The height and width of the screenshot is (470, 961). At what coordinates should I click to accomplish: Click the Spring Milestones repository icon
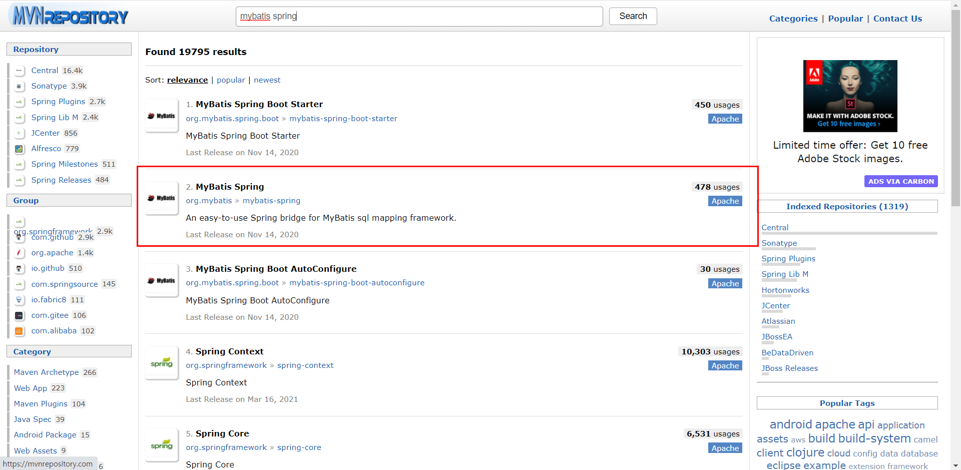[19, 164]
